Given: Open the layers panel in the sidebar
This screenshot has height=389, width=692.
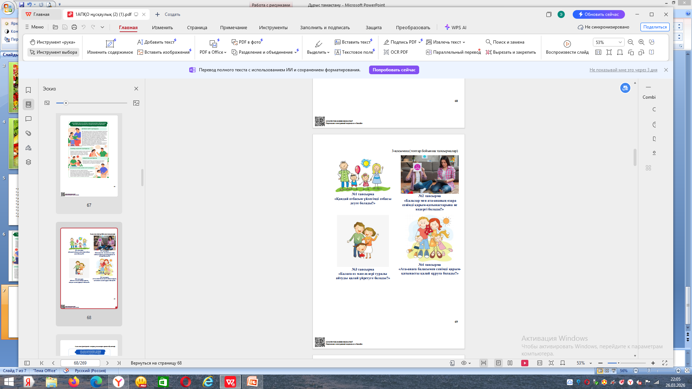Looking at the screenshot, I should (28, 162).
